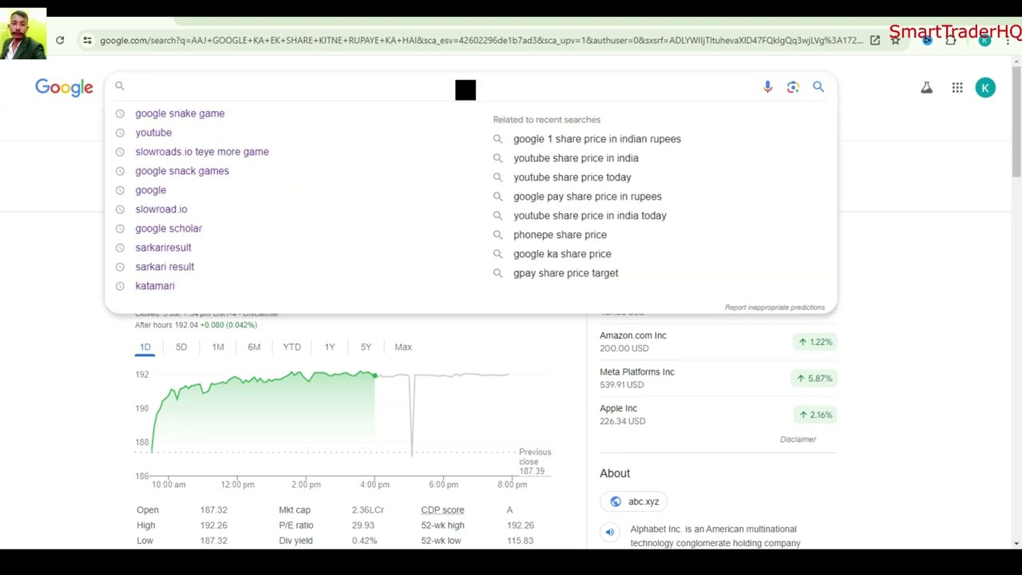Screen dimensions: 1022x575
Task: Click the green price marker on chart
Action: point(374,375)
